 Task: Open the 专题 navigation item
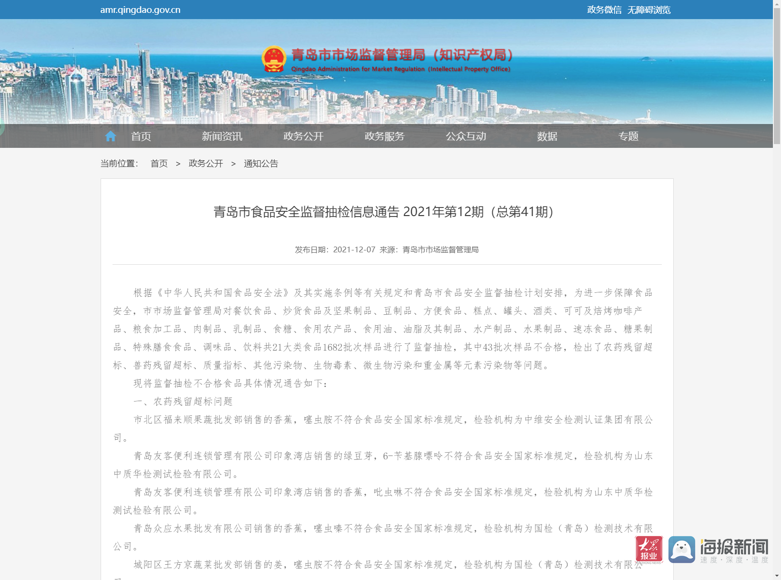pyautogui.click(x=628, y=136)
